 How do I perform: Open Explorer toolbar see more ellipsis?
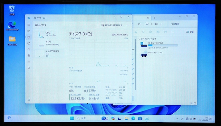[173, 32]
